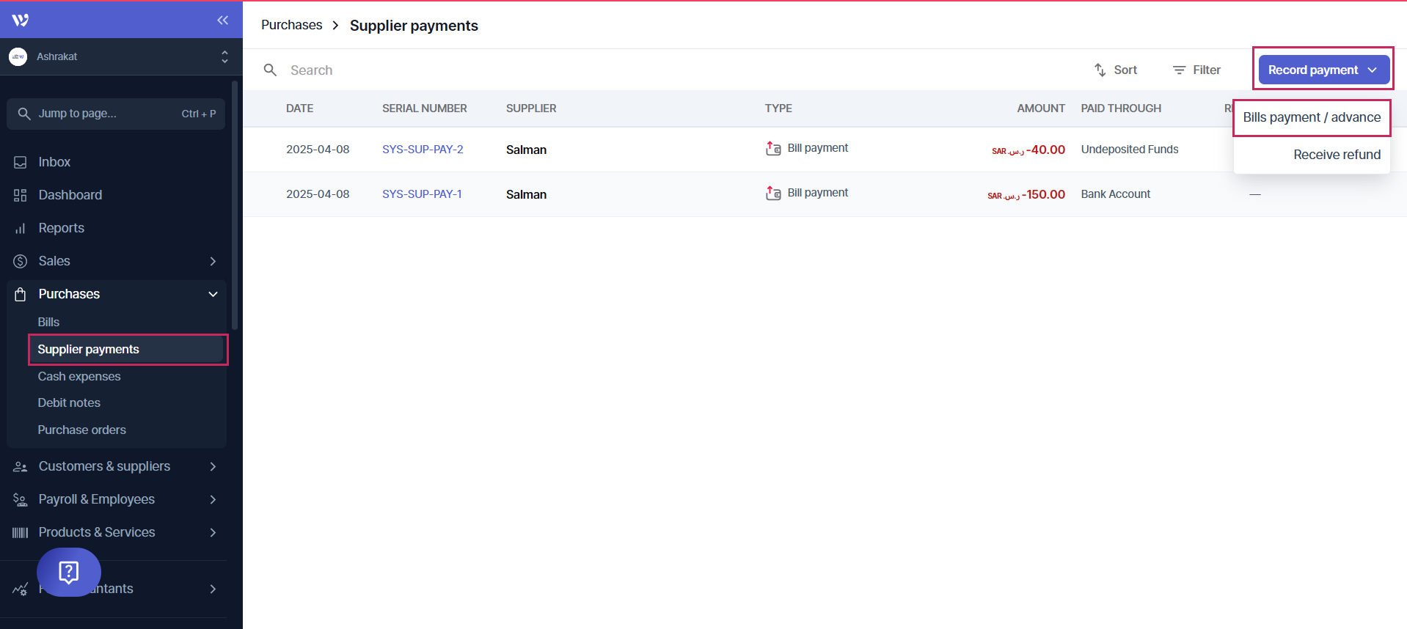Open the Filter options

1196,70
